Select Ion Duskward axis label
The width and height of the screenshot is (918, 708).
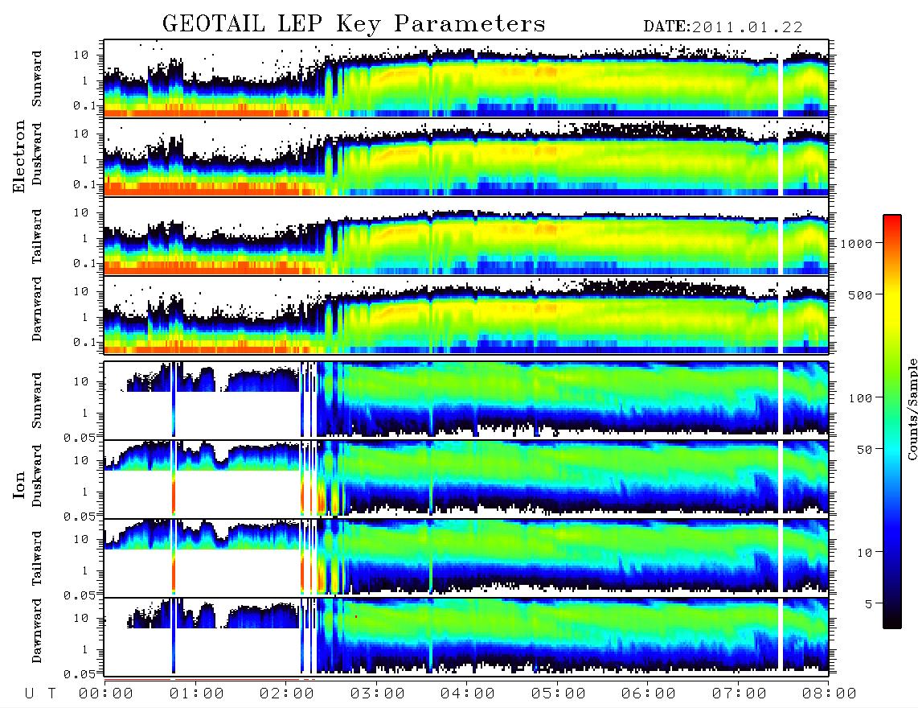tap(37, 475)
